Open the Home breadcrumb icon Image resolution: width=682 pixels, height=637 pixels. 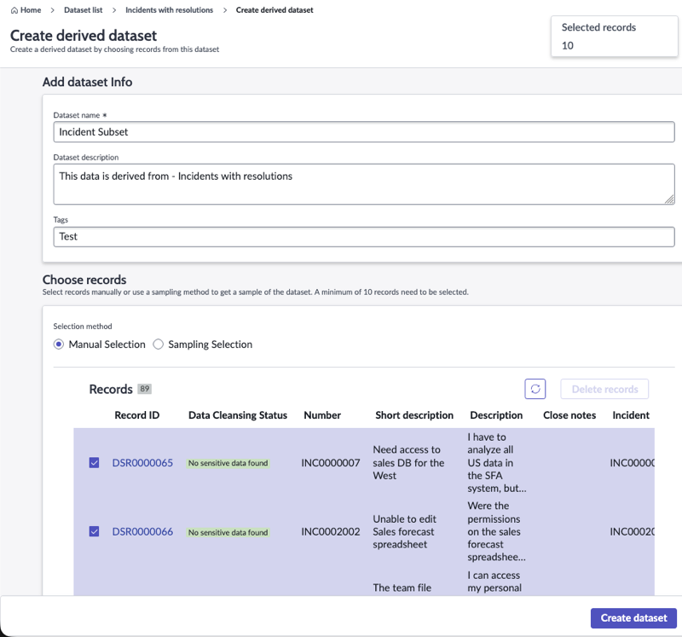tap(14, 10)
